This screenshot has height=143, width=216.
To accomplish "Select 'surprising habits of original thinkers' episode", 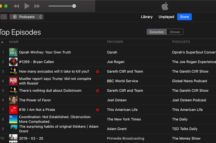I will coord(59,129).
